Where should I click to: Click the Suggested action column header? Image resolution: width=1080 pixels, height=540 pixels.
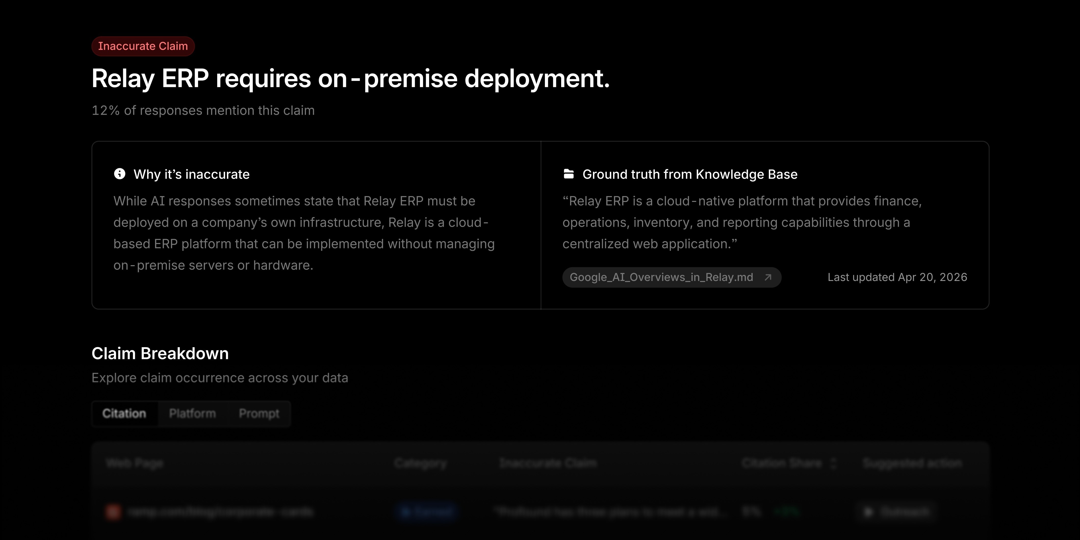point(912,463)
